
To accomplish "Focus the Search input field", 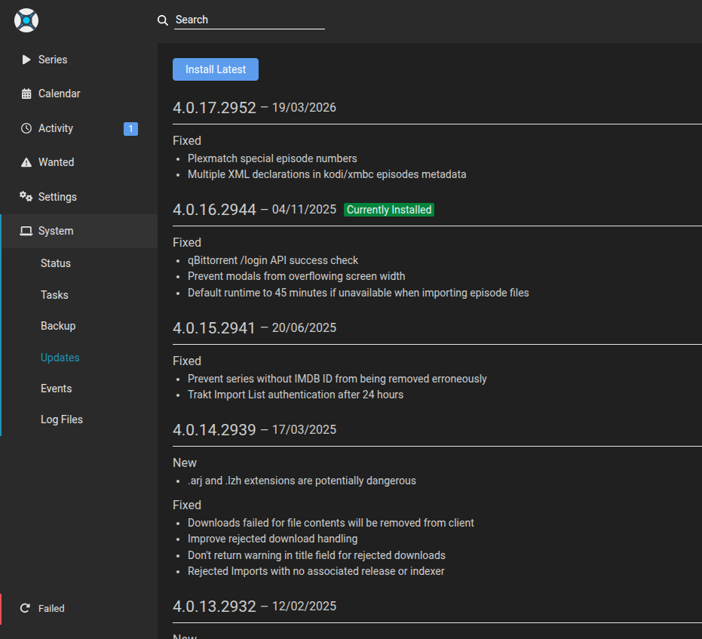I will click(x=249, y=20).
